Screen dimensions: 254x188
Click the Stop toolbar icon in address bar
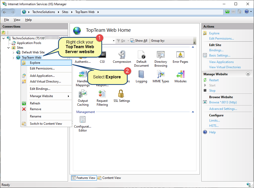point(233,12)
